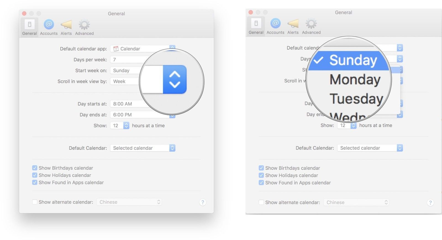Image resolution: width=442 pixels, height=240 pixels.
Task: Open the Chinese alternate calendar dropdown, left window
Action: 129,202
